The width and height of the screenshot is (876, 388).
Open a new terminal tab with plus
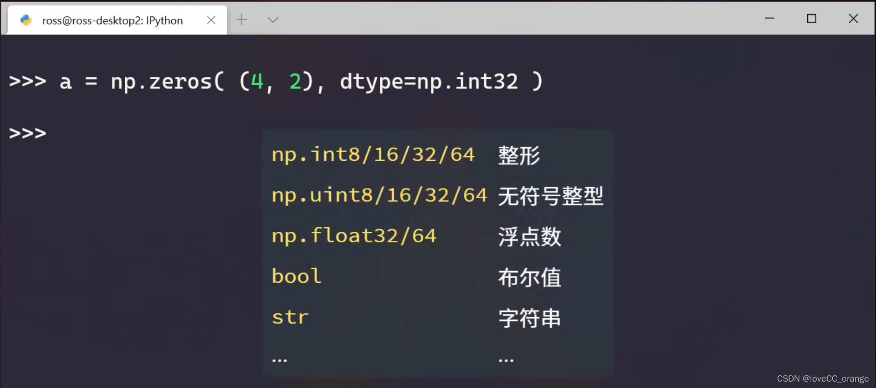241,20
